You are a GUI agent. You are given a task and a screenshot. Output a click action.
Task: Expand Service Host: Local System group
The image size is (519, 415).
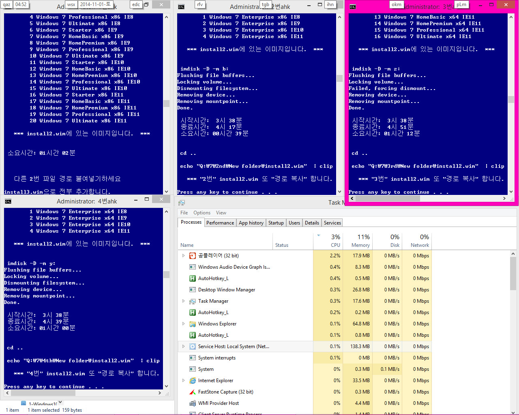[x=183, y=347]
